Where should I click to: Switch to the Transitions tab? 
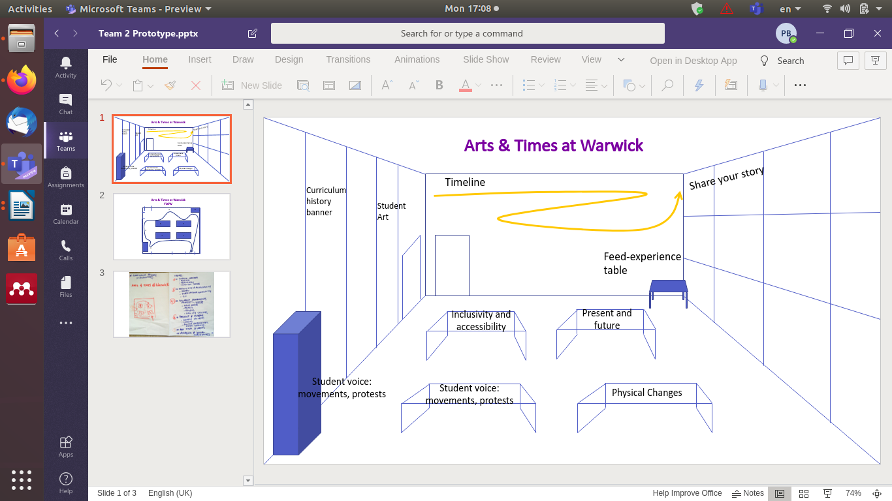348,59
